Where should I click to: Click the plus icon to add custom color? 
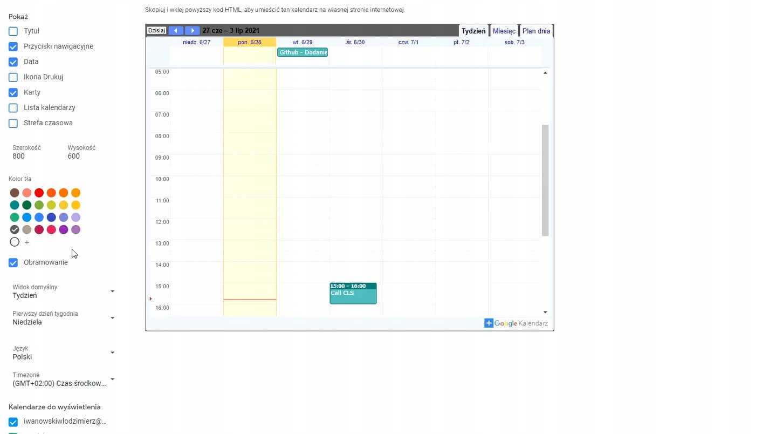27,242
